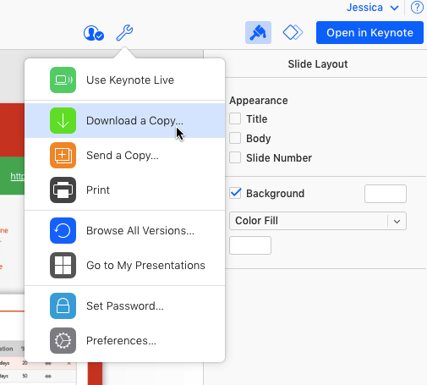Viewport: 427px width, 385px height.
Task: Expand the Jessica account menu
Action: tap(372, 8)
